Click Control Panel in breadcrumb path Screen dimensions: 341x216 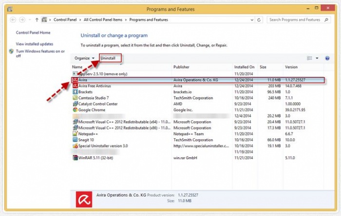coord(65,20)
